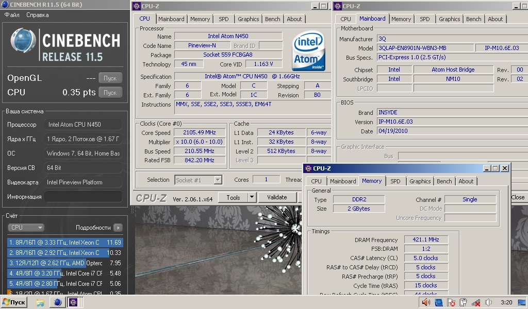Switch to the CPU-Z taskbar icon

coord(73,303)
